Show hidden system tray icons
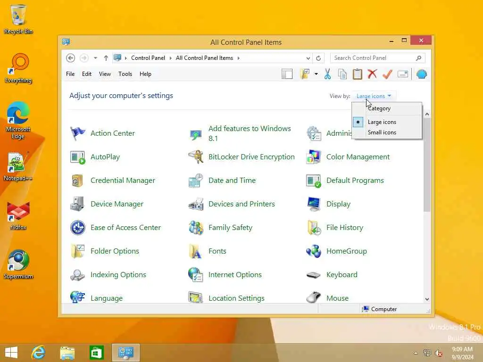The image size is (483, 362). coord(416,353)
